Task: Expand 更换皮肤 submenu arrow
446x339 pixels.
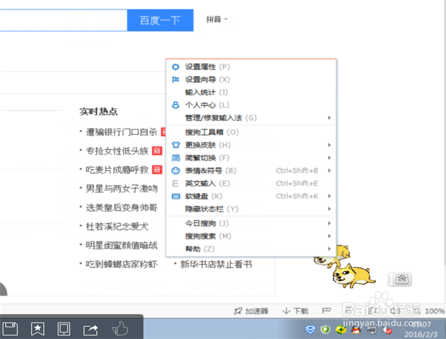Action: coord(329,145)
